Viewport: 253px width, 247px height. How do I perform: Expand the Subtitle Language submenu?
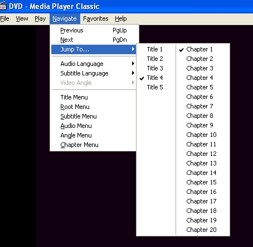coord(94,73)
